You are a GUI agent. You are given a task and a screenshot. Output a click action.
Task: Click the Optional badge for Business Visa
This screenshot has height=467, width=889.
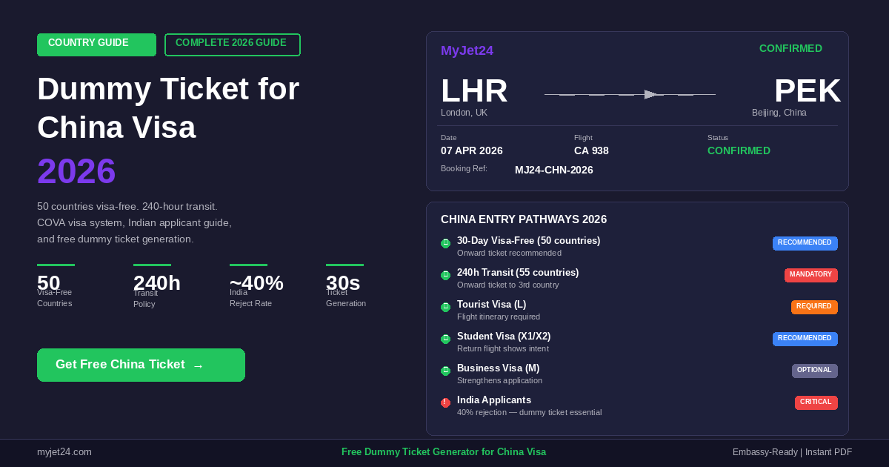click(814, 371)
